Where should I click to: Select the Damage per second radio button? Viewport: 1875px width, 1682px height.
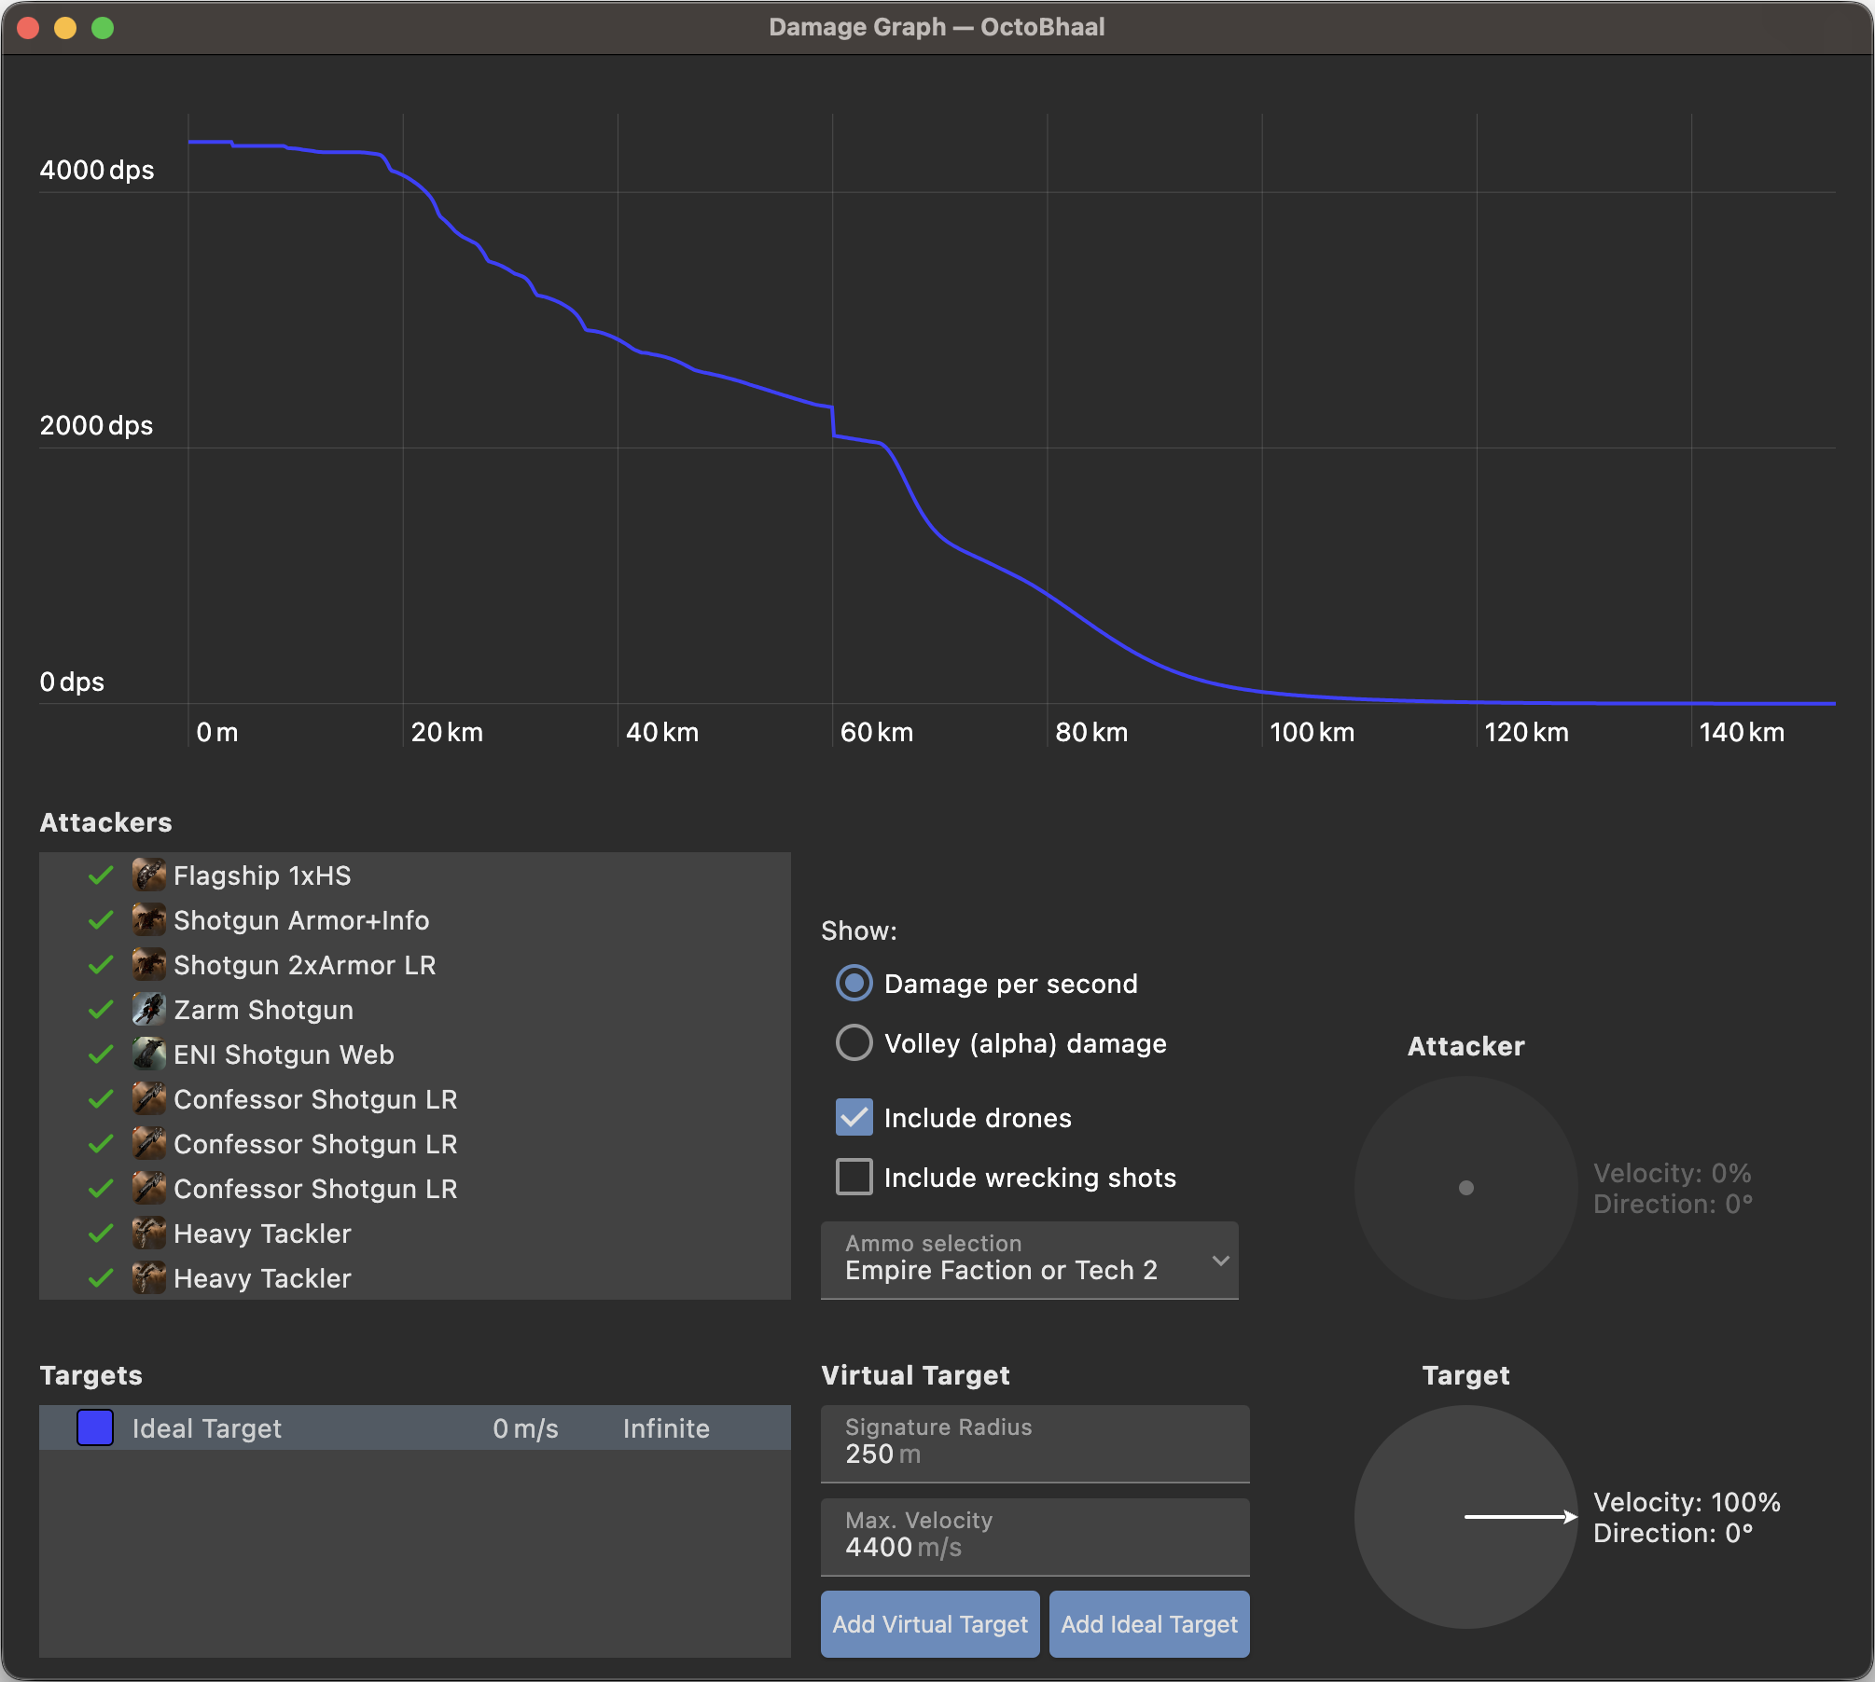[854, 984]
